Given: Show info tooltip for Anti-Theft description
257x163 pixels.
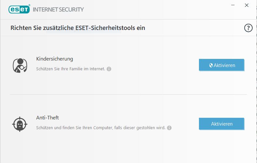Looking at the screenshot, I should tap(169, 128).
